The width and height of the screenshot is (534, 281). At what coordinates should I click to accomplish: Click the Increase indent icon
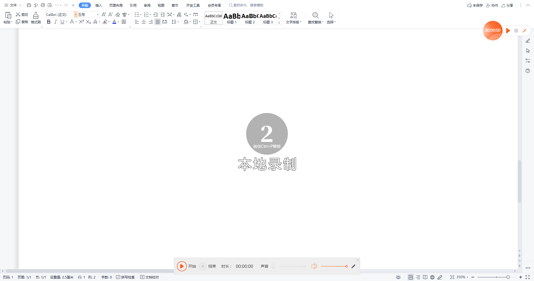163,14
